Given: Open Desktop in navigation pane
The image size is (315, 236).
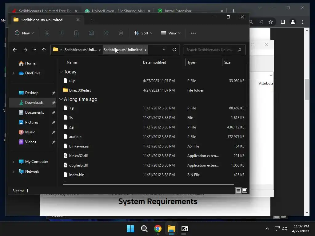Looking at the screenshot, I should [x=33, y=93].
